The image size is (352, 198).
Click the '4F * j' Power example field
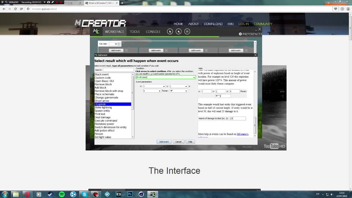point(223,96)
